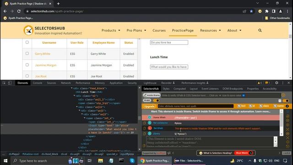293x165 pixels.
Task: Open the Styles tab in sidebar
Action: [x=166, y=88]
